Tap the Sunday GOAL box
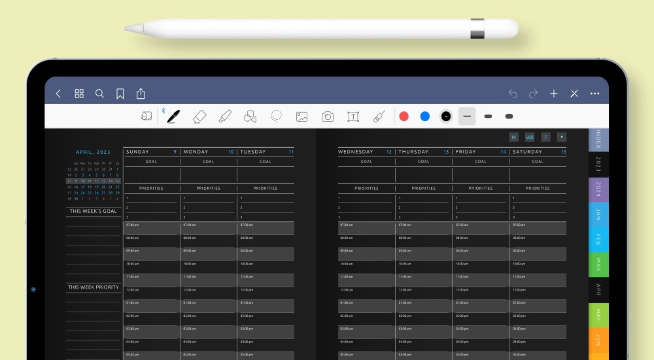Viewport: 654px width, 360px height. point(152,175)
